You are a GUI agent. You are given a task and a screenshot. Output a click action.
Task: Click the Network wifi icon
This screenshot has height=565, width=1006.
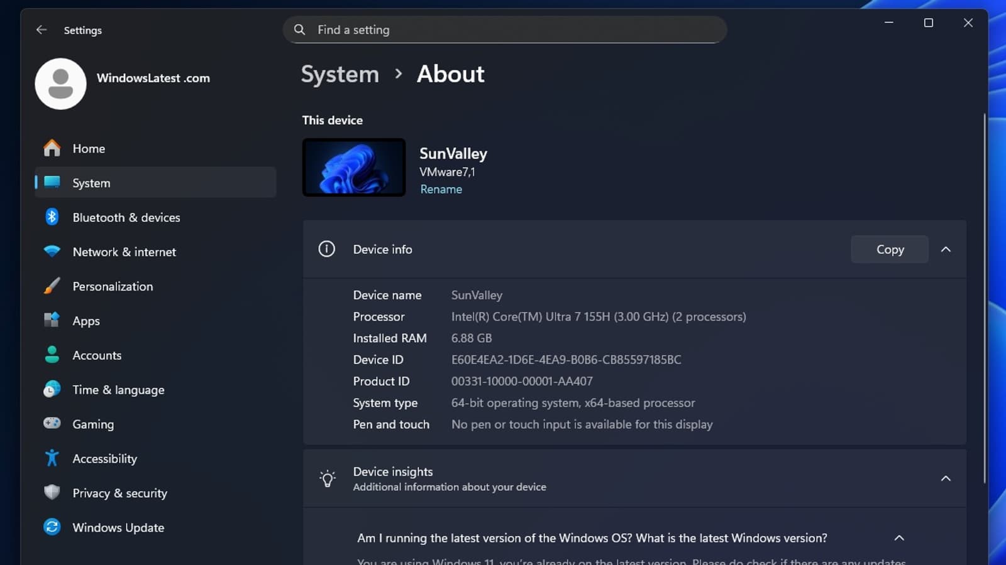coord(52,251)
